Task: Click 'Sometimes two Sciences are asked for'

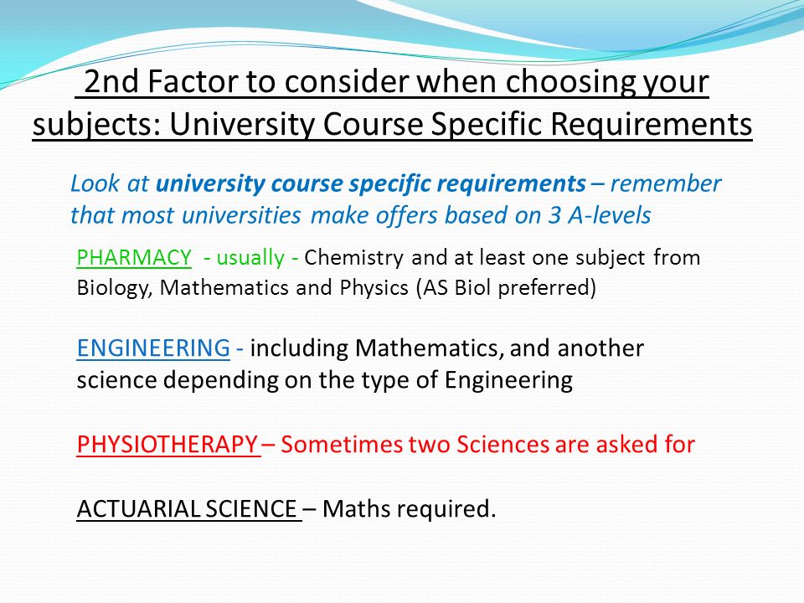Action: 487,444
